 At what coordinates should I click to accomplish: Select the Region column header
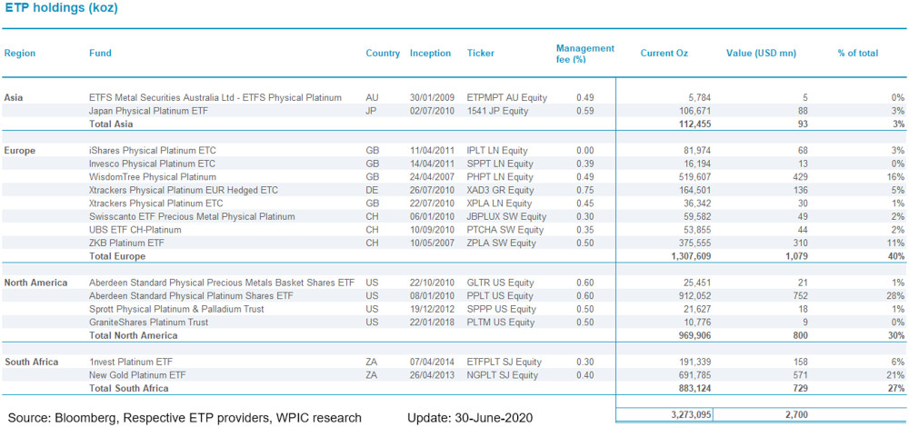20,54
